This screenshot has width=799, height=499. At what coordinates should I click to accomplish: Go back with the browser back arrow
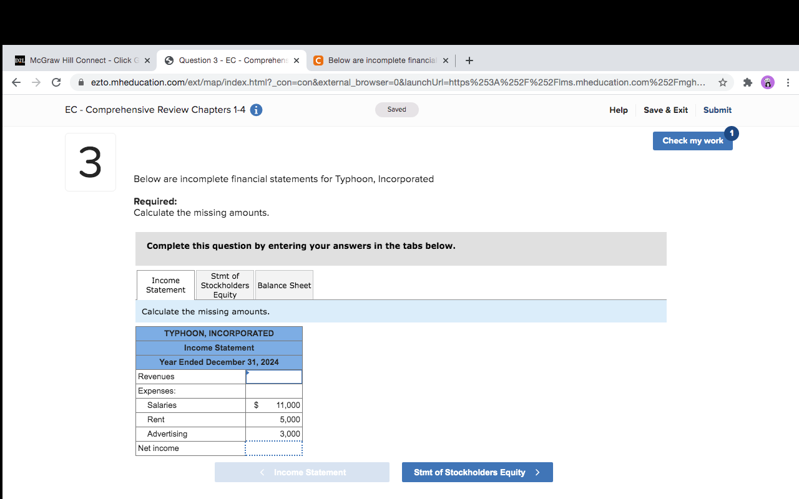coord(16,82)
